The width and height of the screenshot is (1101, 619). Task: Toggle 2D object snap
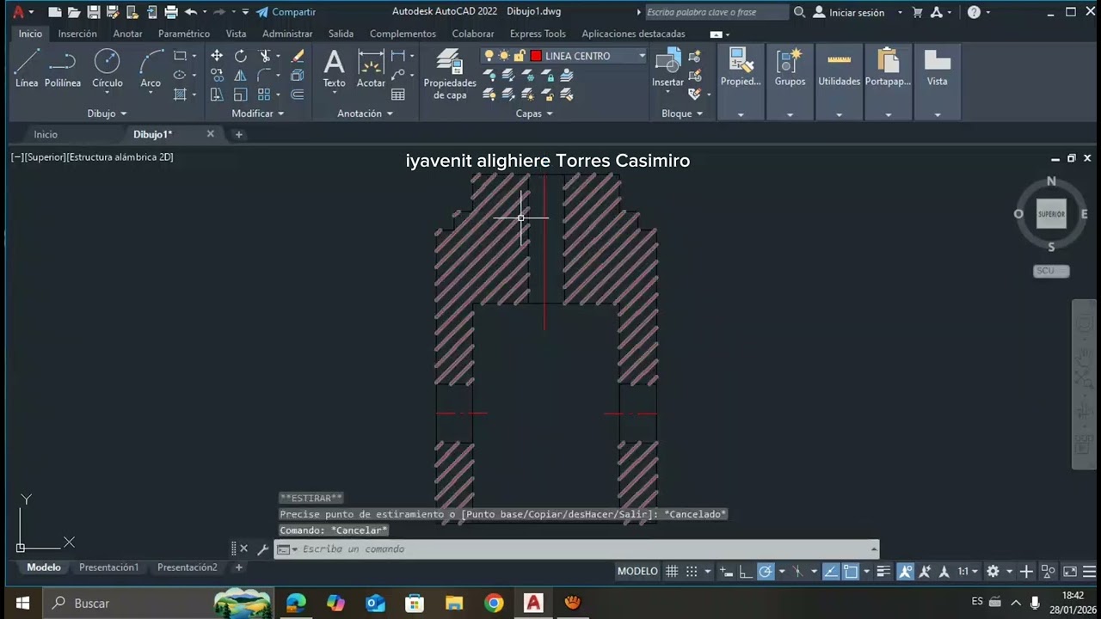[x=851, y=572]
